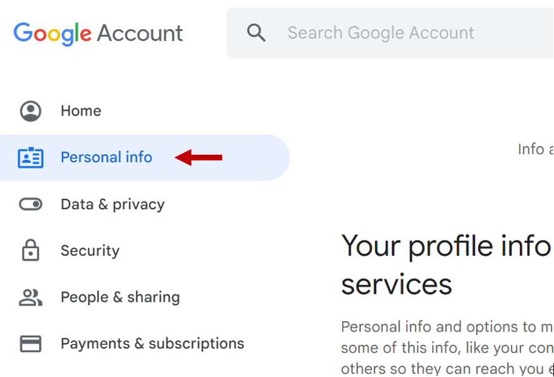This screenshot has width=554, height=377.
Task: Click the red arrow pointing at Personal info
Action: [199, 157]
